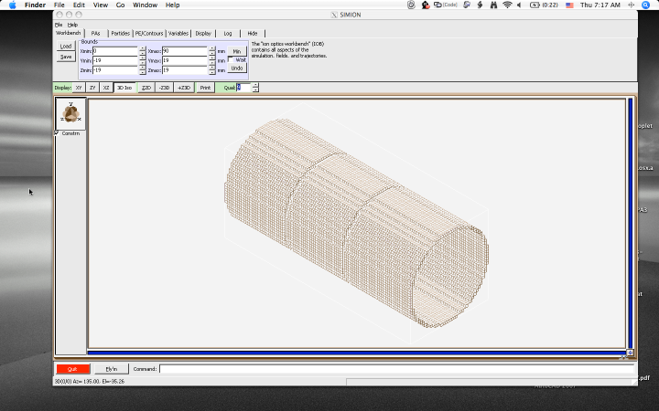
Task: Select the 3D Iso view button
Action: (124, 88)
